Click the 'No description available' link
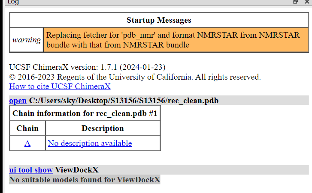312x193 pixels. [x=90, y=143]
